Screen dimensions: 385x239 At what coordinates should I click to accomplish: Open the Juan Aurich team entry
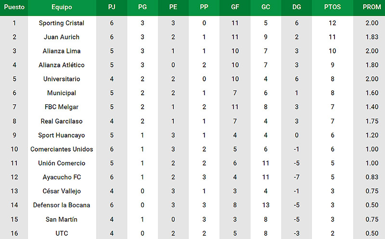(62, 37)
